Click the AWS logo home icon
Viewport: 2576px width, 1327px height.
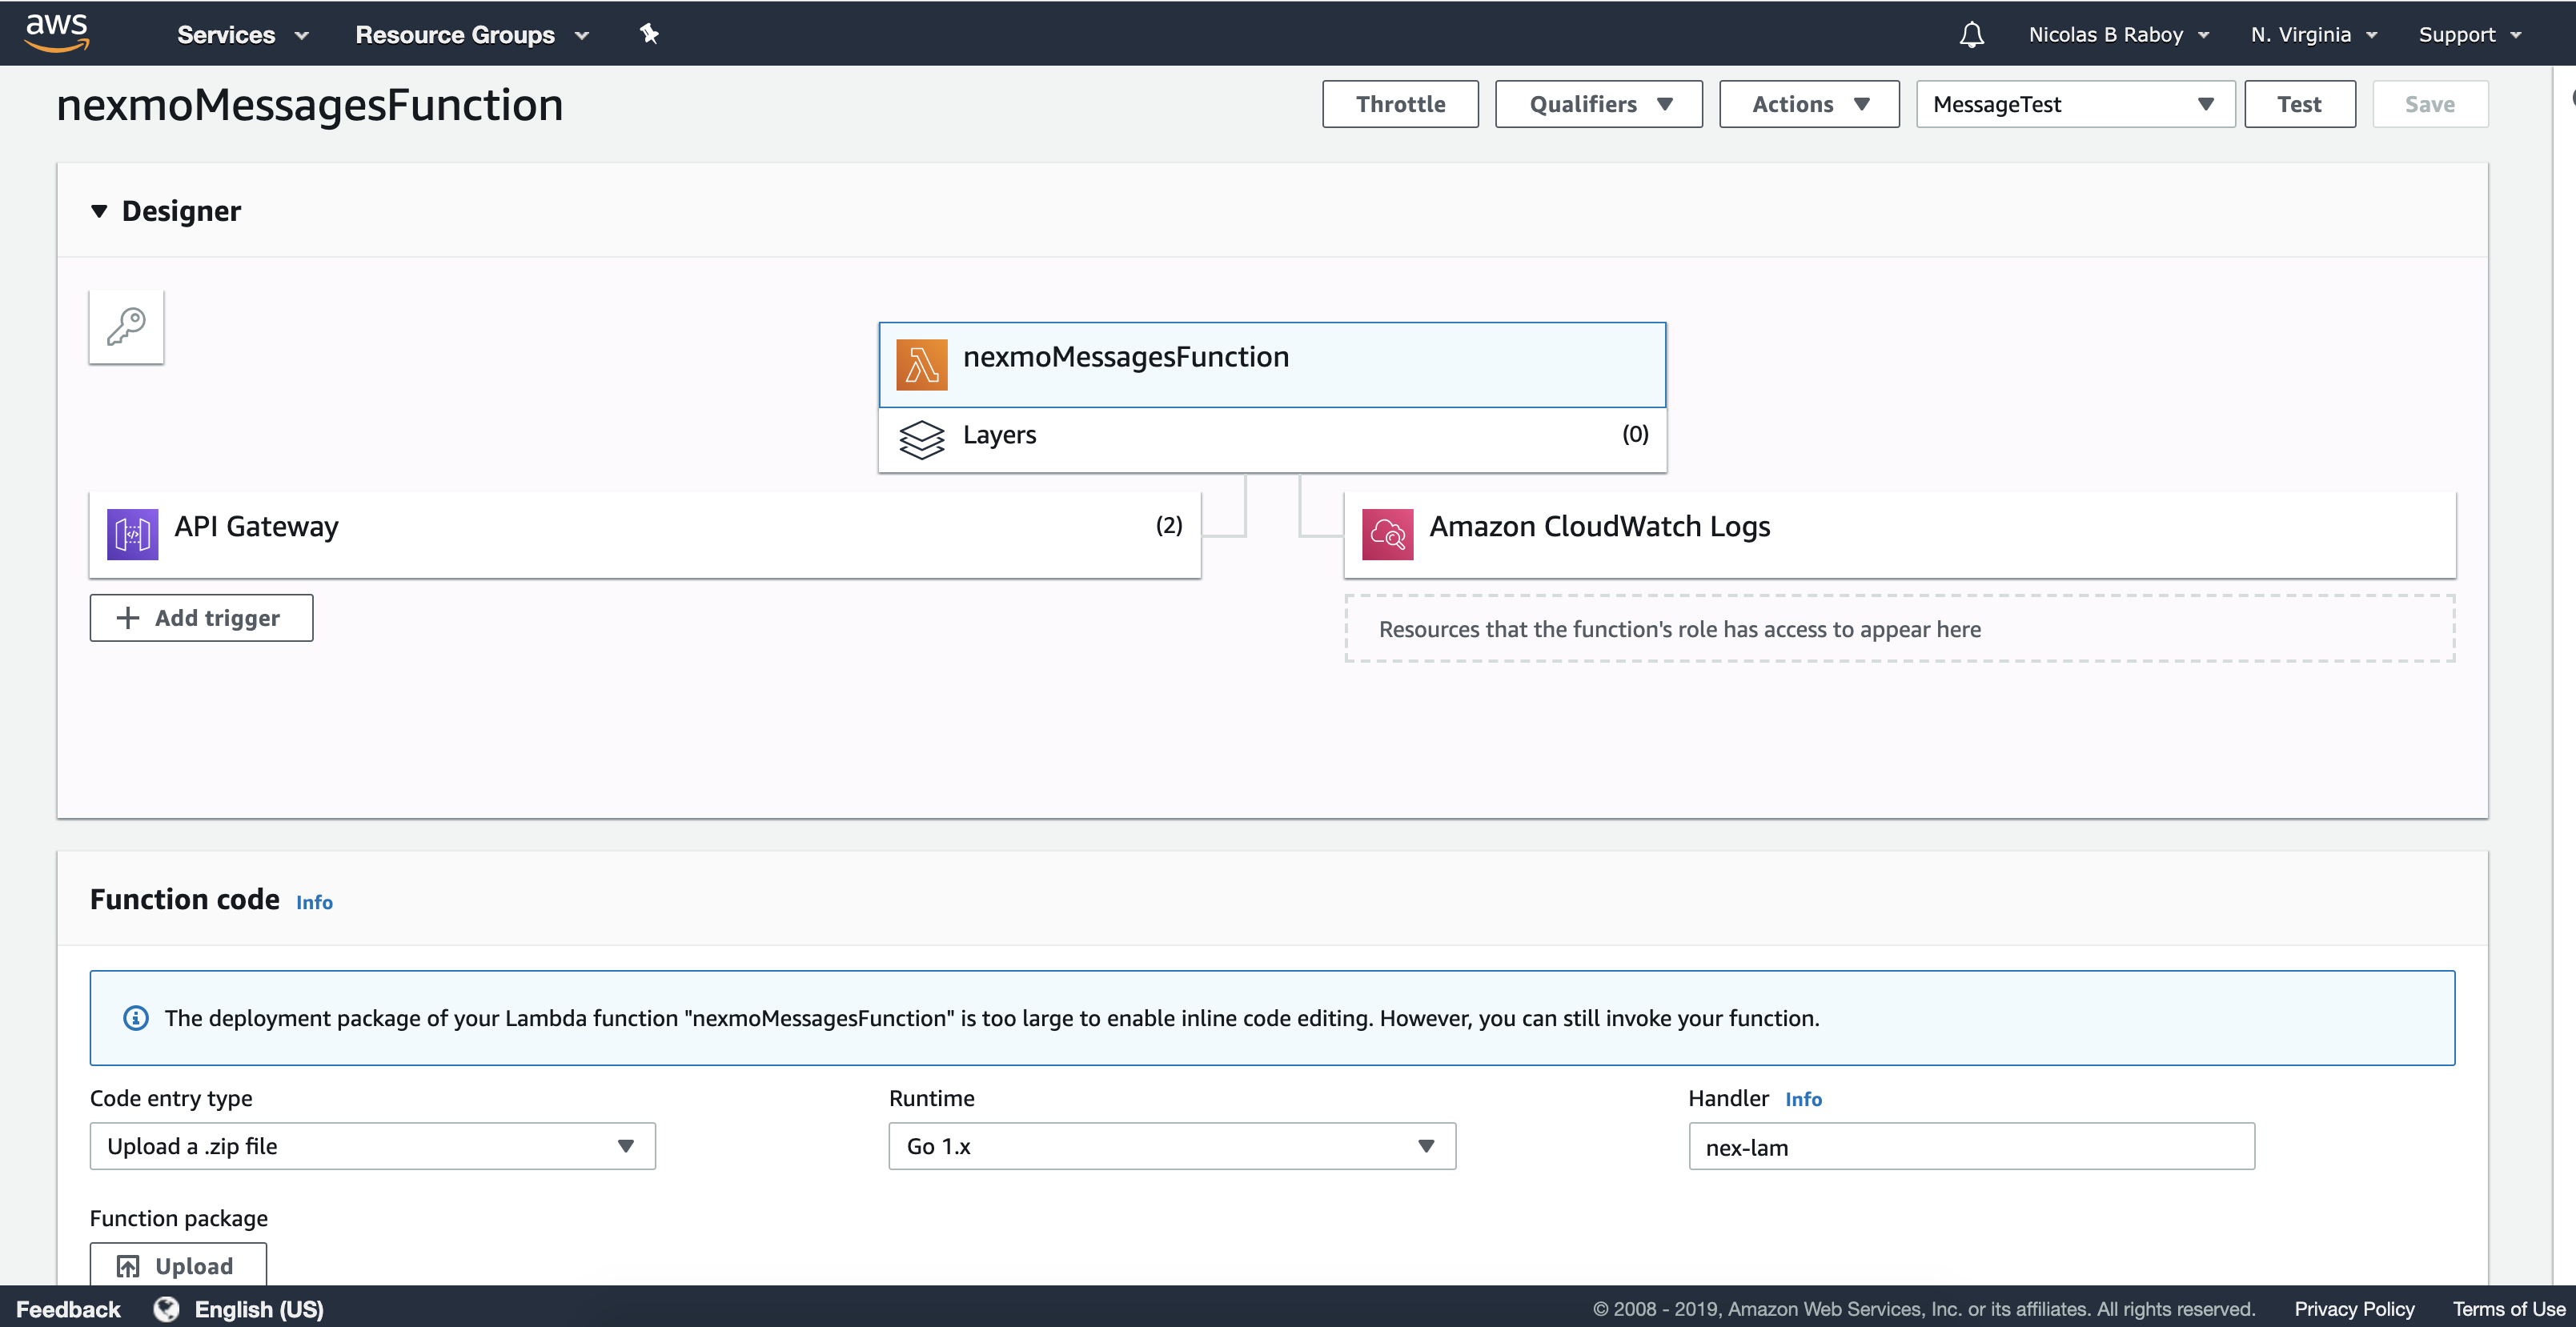pyautogui.click(x=57, y=33)
